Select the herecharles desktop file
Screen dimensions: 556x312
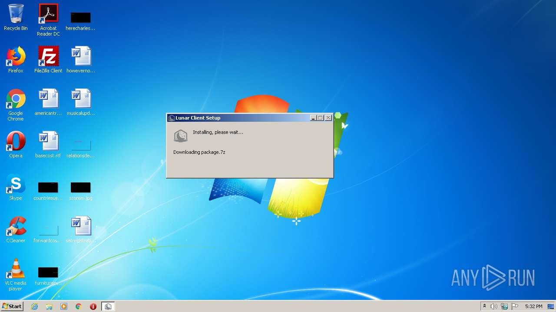coord(80,21)
